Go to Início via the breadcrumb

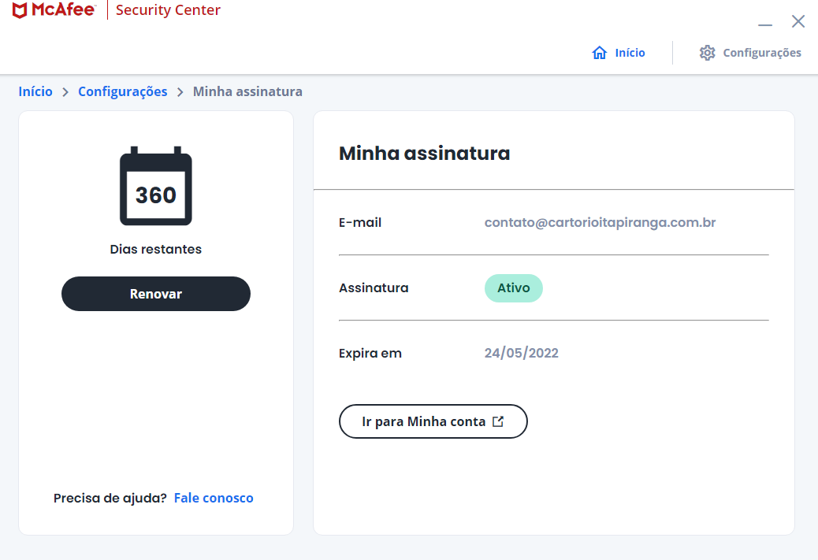(35, 91)
